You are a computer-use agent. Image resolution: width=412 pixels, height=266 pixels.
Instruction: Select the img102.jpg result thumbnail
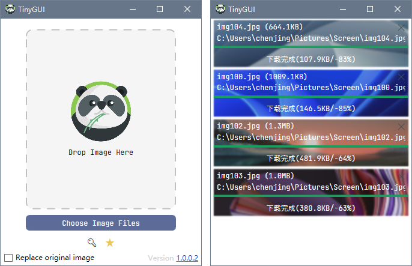coord(311,144)
